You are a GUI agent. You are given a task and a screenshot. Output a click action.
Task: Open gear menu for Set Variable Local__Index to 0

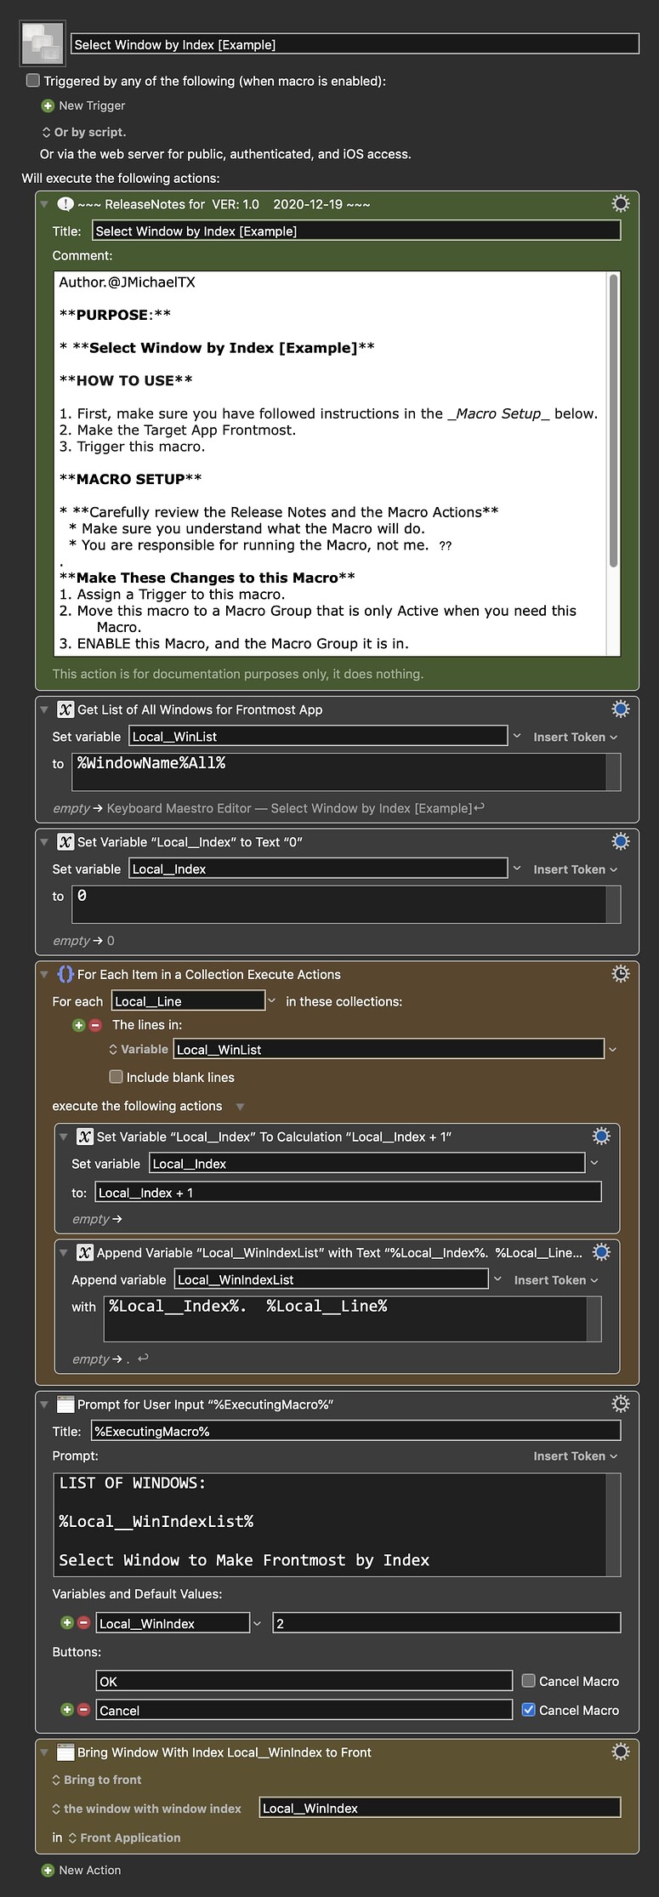coord(621,841)
